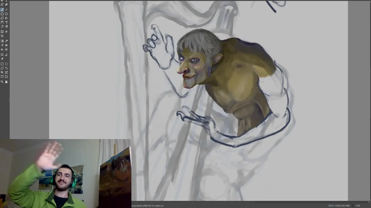This screenshot has width=371, height=208.
Task: Select the Freehand Path tool
Action: tap(6, 22)
